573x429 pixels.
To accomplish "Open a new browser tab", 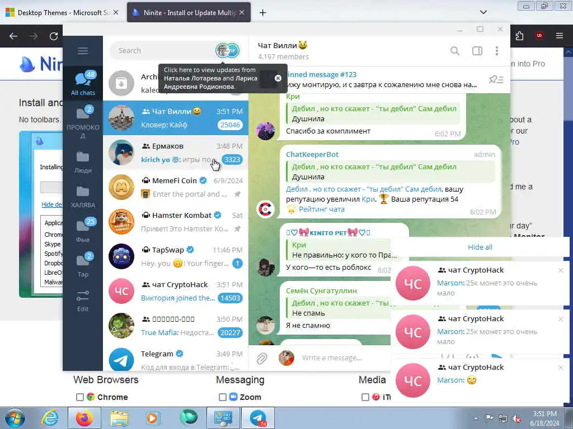I will point(263,13).
